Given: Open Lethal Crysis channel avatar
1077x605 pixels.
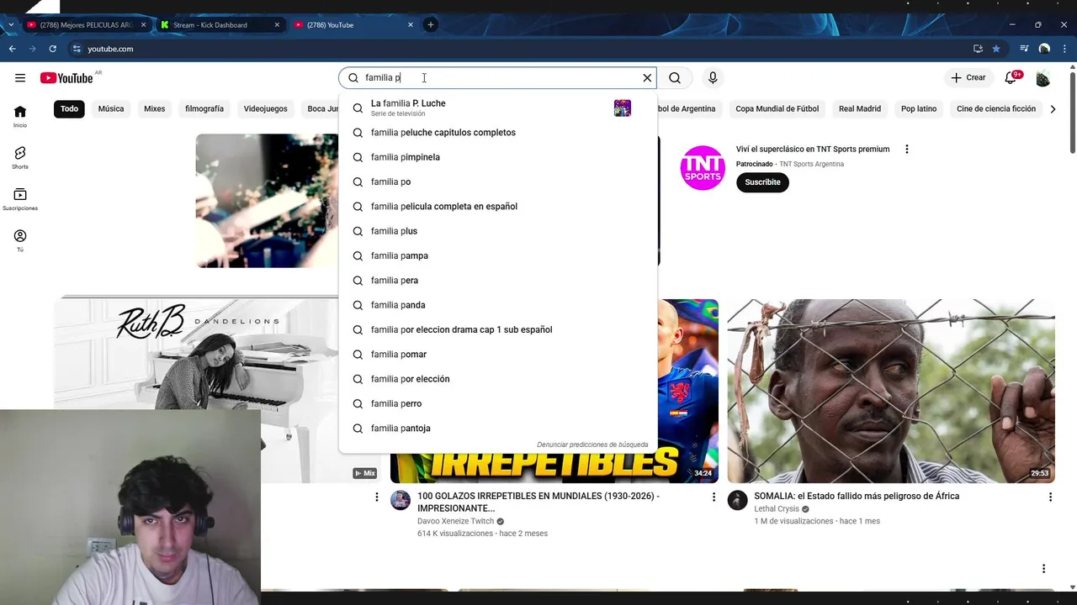Looking at the screenshot, I should point(737,501).
